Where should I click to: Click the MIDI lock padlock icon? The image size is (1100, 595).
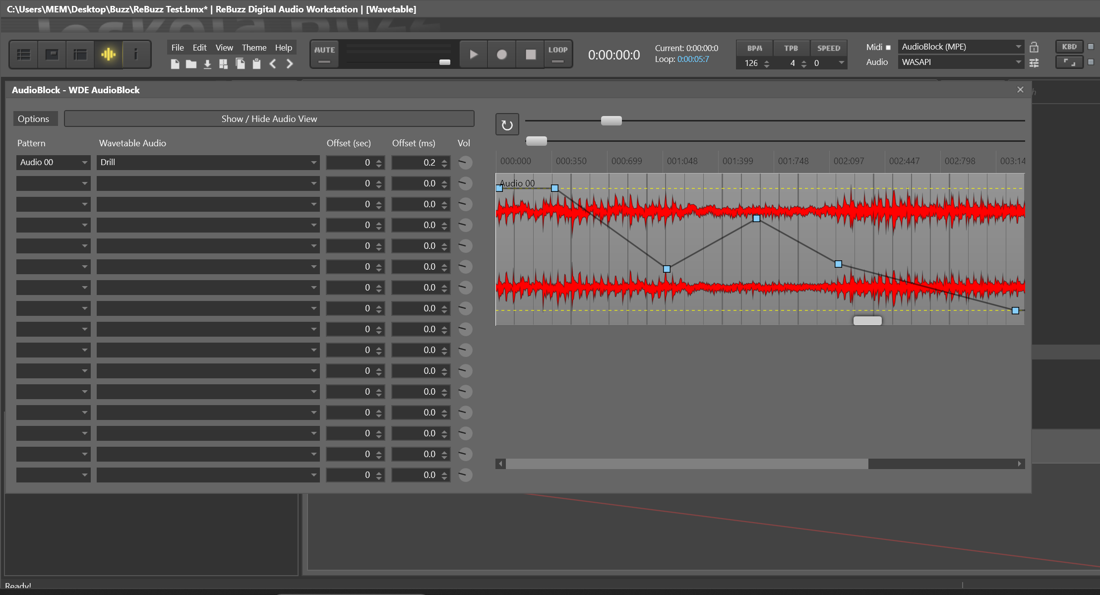tap(1034, 47)
